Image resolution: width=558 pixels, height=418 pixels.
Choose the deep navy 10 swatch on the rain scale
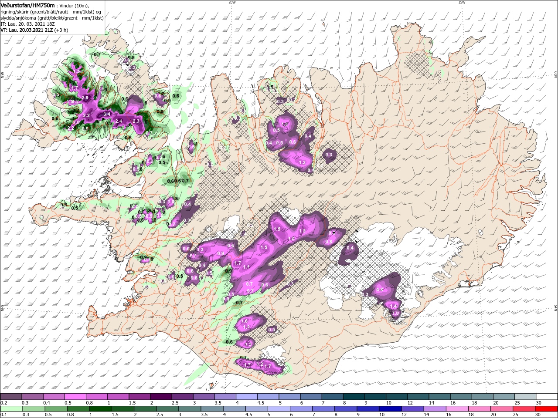[x=390, y=408]
